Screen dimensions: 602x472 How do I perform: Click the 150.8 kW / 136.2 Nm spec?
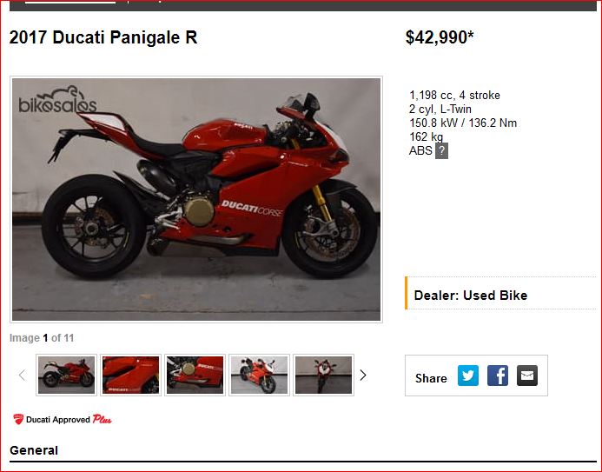463,123
